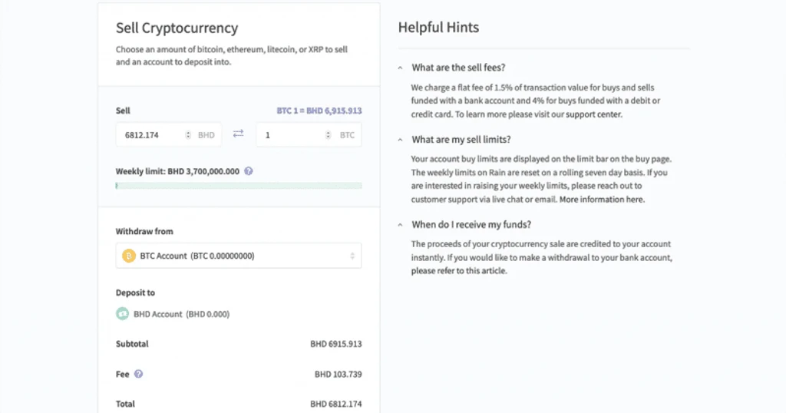Click the BTC amount stepper arrows
786x413 pixels.
pyautogui.click(x=328, y=135)
